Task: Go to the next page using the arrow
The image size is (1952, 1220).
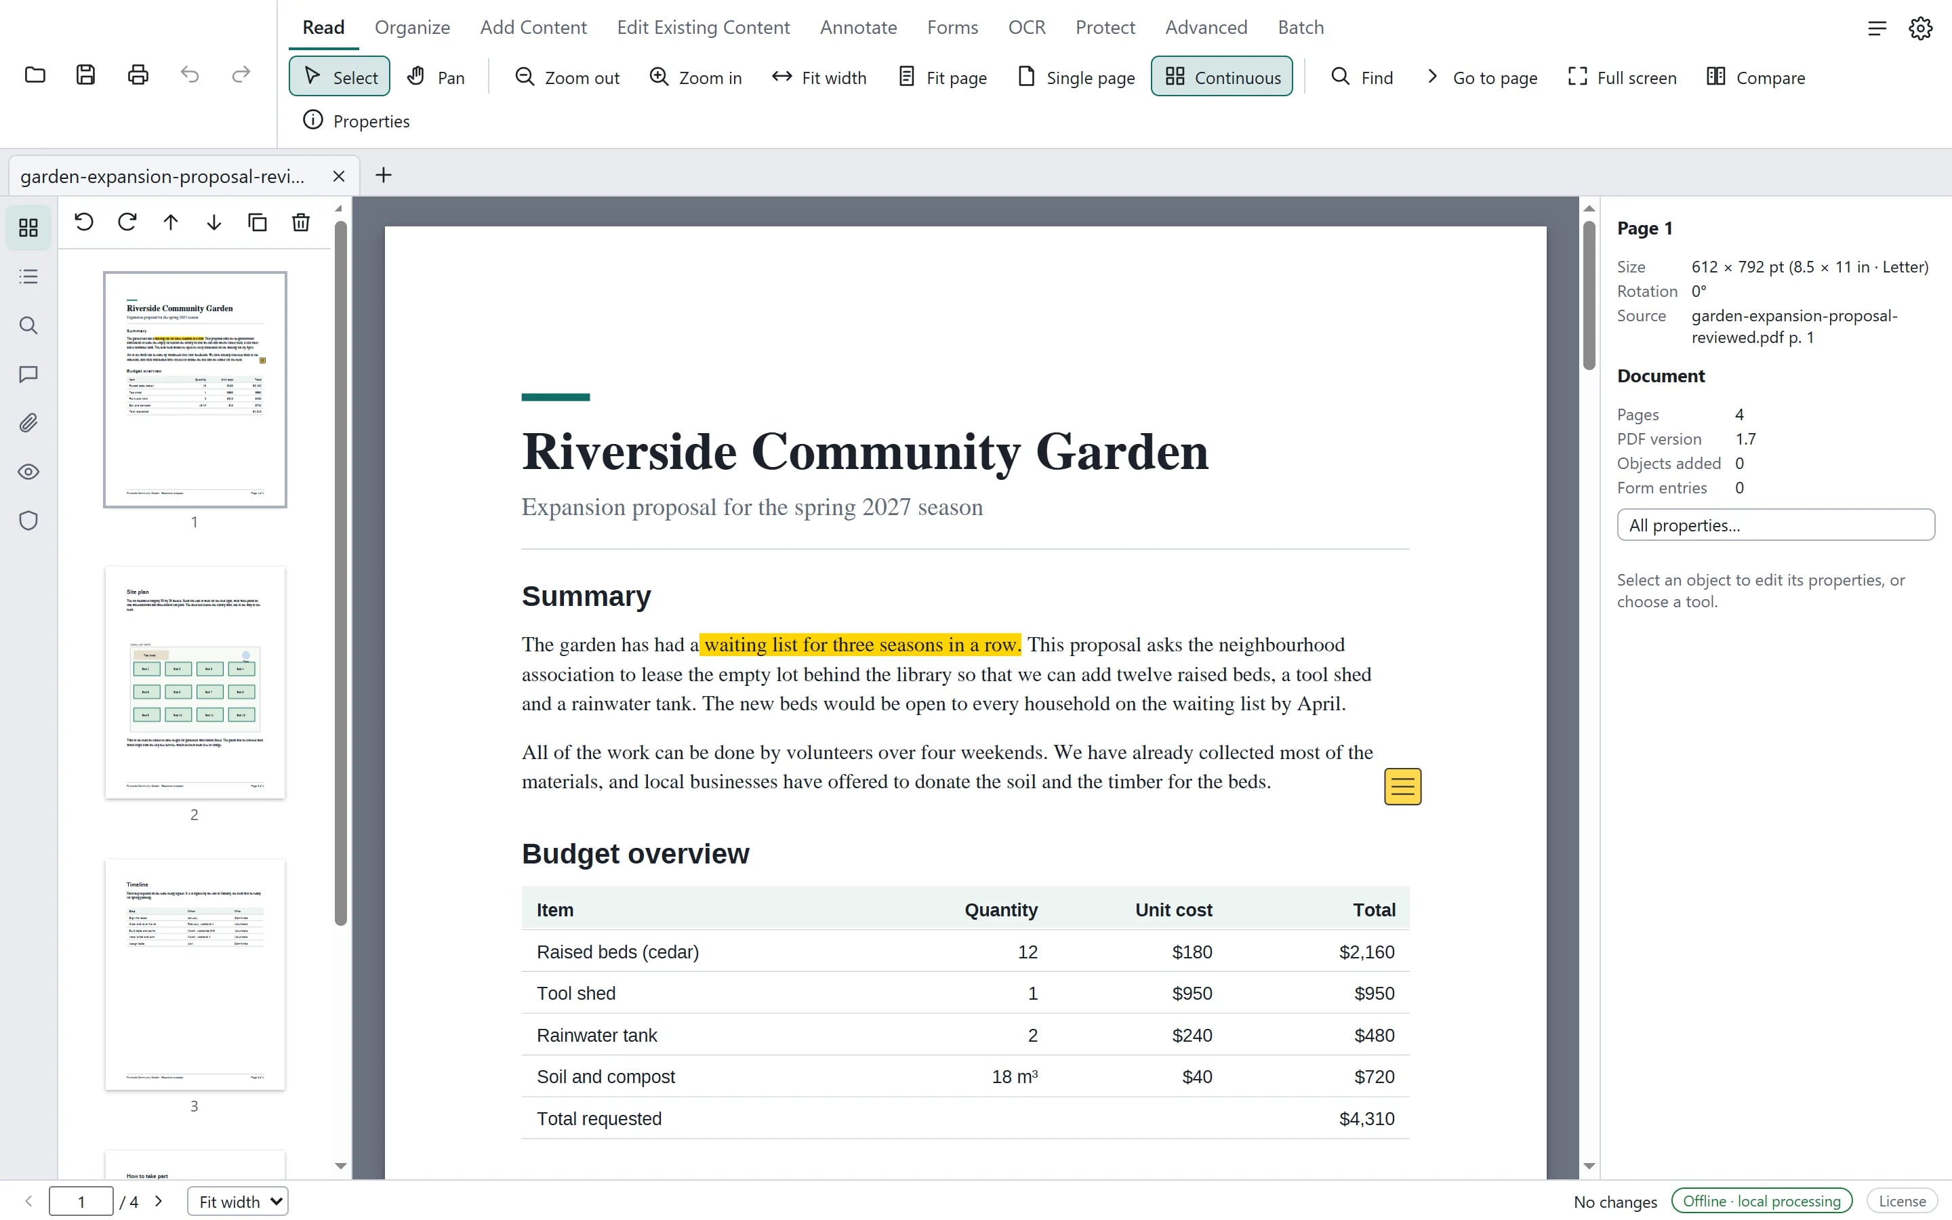Action: click(159, 1202)
